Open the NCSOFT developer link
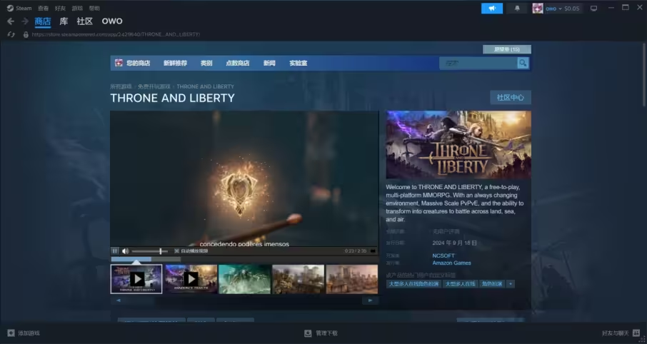 pos(443,256)
